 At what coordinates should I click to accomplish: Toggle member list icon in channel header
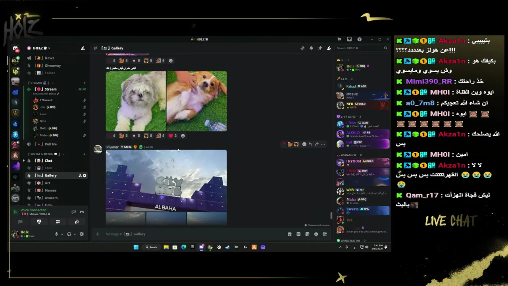point(329,48)
